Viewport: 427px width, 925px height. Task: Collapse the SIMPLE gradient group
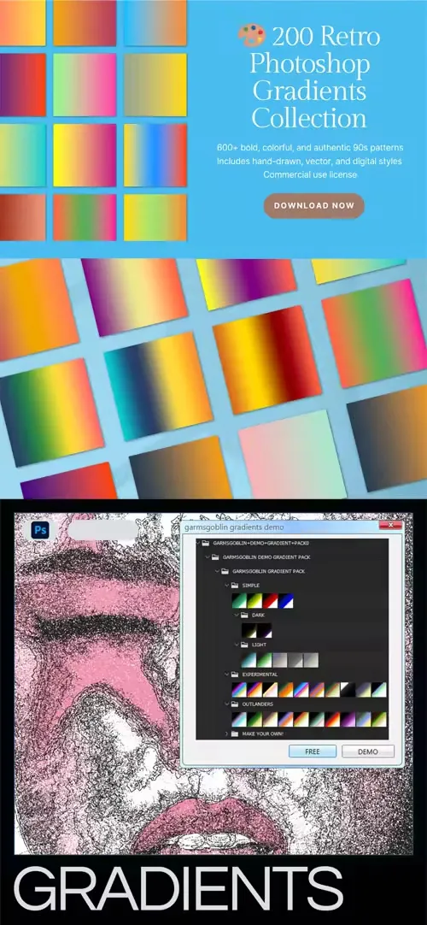click(227, 586)
